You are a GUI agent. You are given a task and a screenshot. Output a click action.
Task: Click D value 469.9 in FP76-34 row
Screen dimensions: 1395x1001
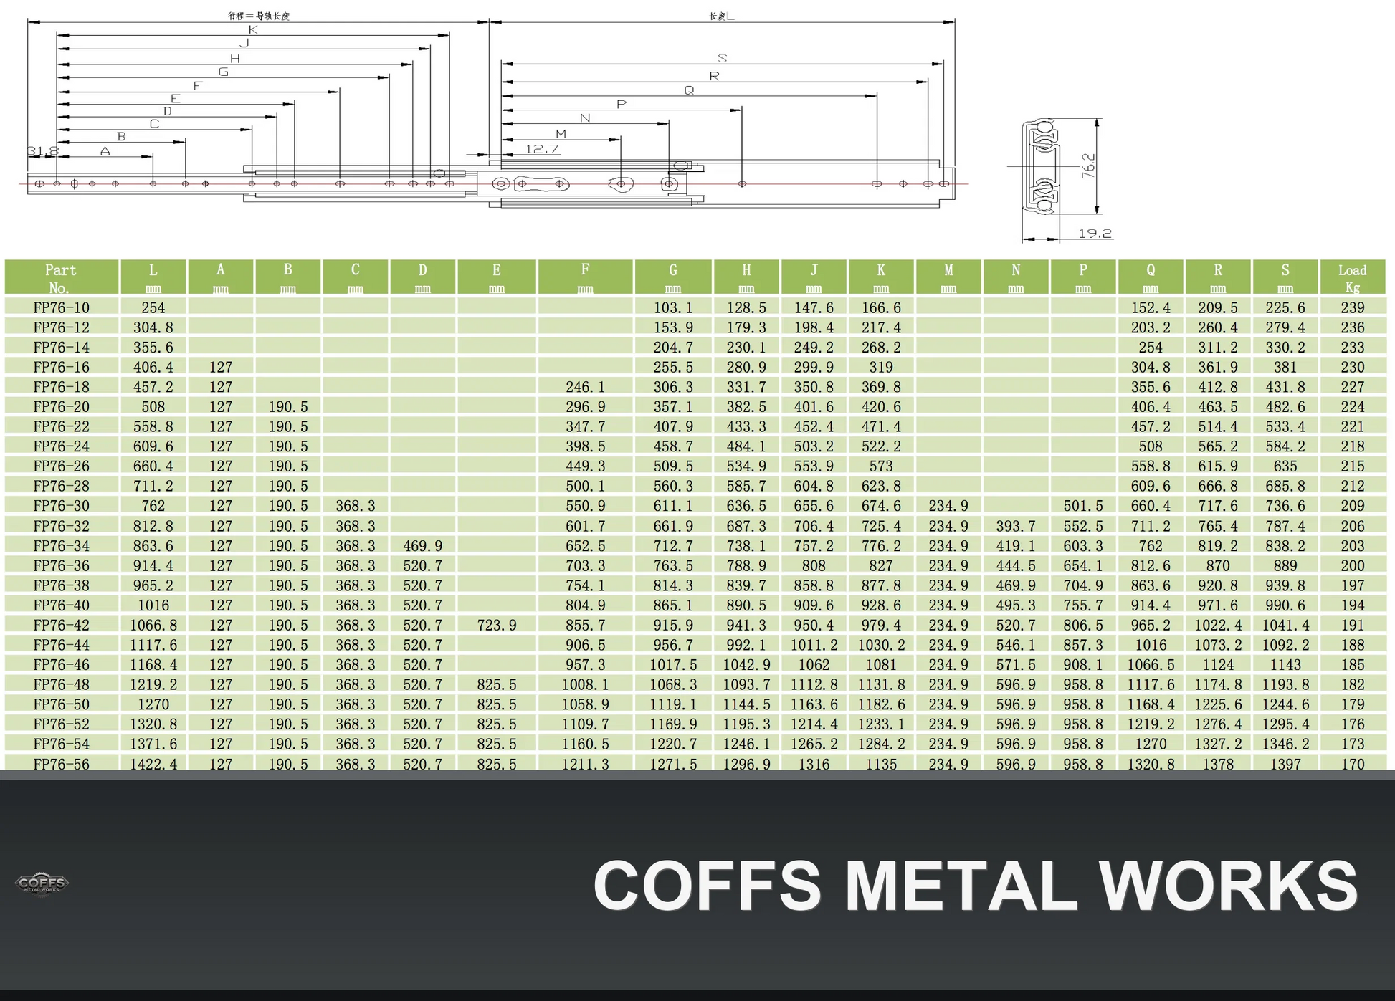click(422, 546)
